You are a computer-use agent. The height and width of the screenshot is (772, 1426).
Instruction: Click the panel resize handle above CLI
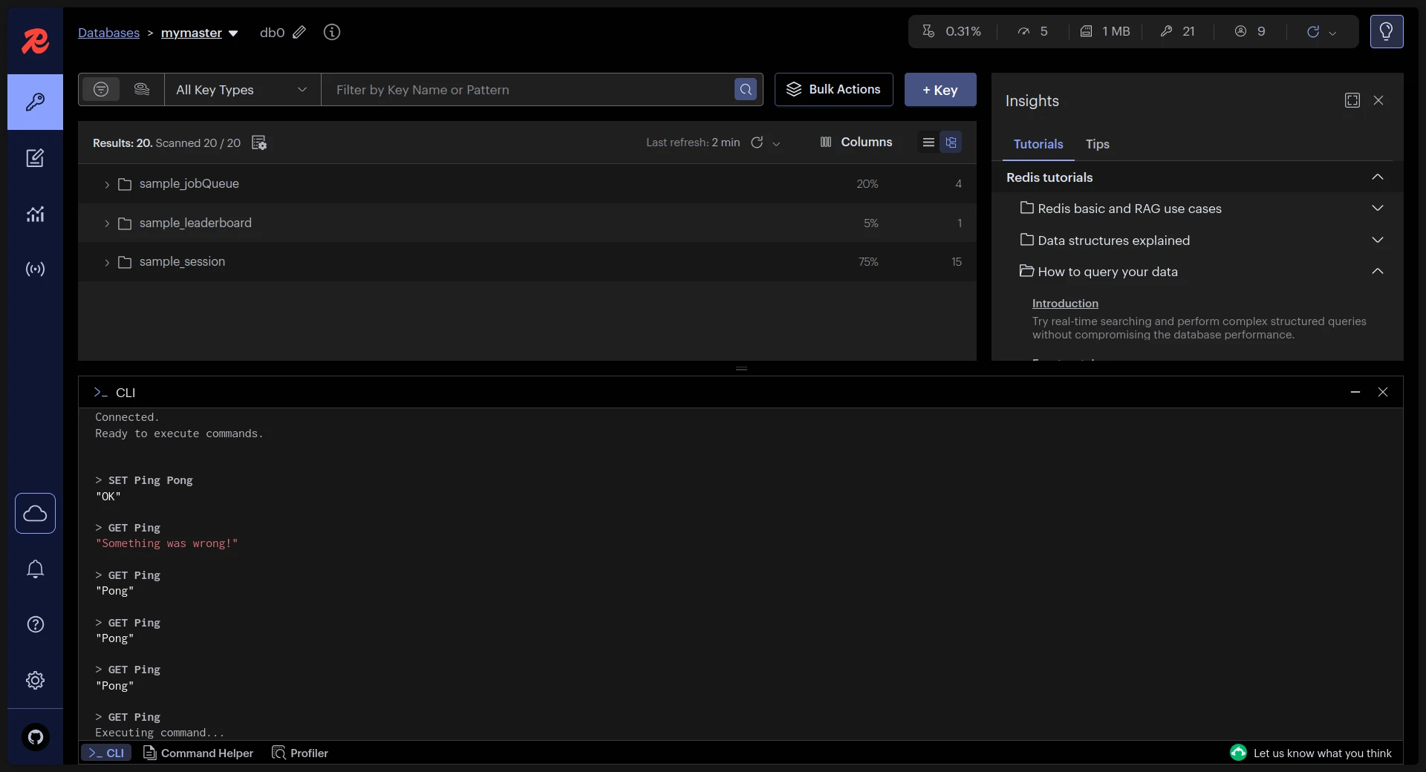point(741,368)
